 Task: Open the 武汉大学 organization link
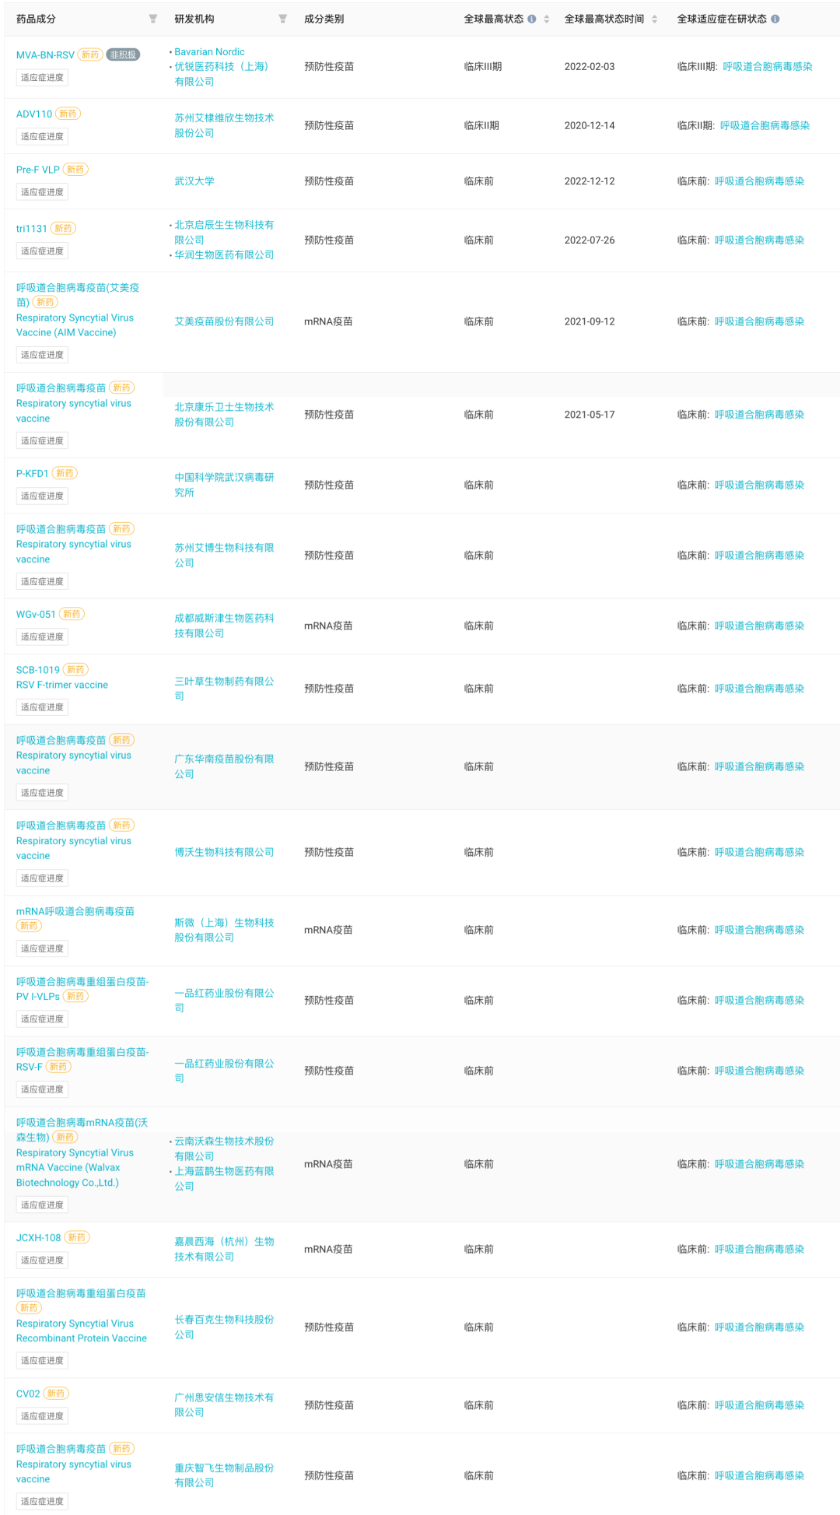click(x=194, y=181)
